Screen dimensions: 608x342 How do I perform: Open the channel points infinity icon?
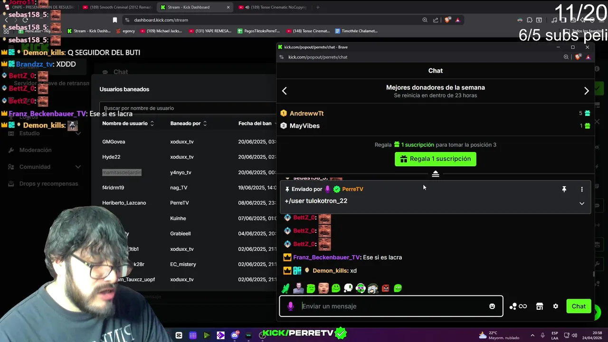click(518, 306)
